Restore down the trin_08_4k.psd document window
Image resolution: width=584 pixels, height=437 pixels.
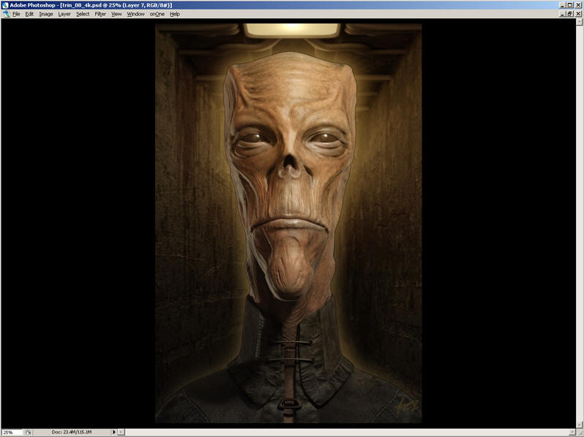click(570, 14)
